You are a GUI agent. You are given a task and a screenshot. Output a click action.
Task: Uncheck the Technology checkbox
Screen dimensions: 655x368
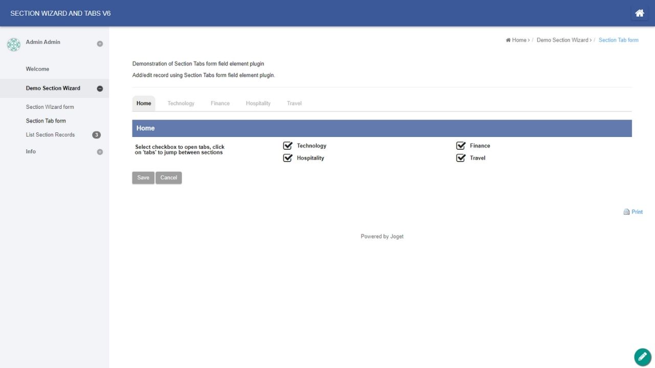288,146
